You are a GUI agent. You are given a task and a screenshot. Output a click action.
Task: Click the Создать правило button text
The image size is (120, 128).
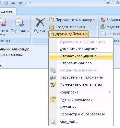coord(70,27)
